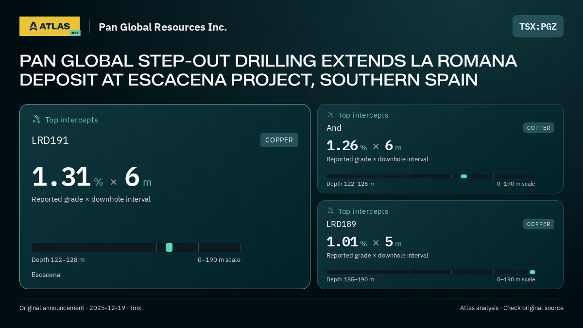Click the drill icon in LRD191 card
This screenshot has height=328, width=583.
[36, 119]
